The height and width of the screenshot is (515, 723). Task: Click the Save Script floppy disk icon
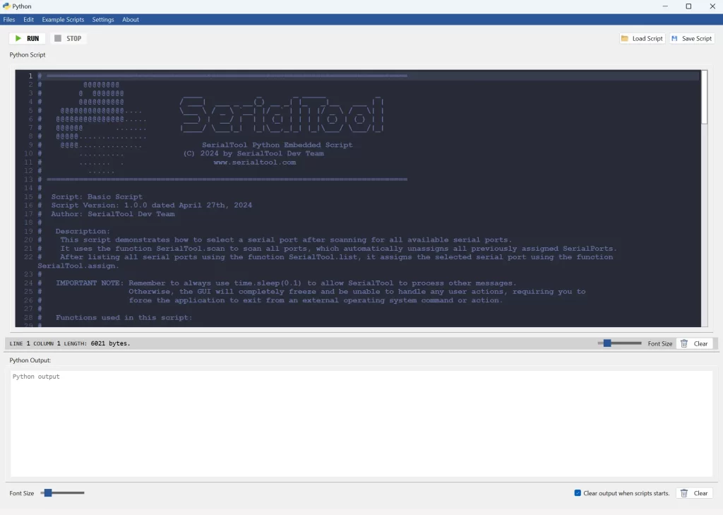[x=674, y=38]
